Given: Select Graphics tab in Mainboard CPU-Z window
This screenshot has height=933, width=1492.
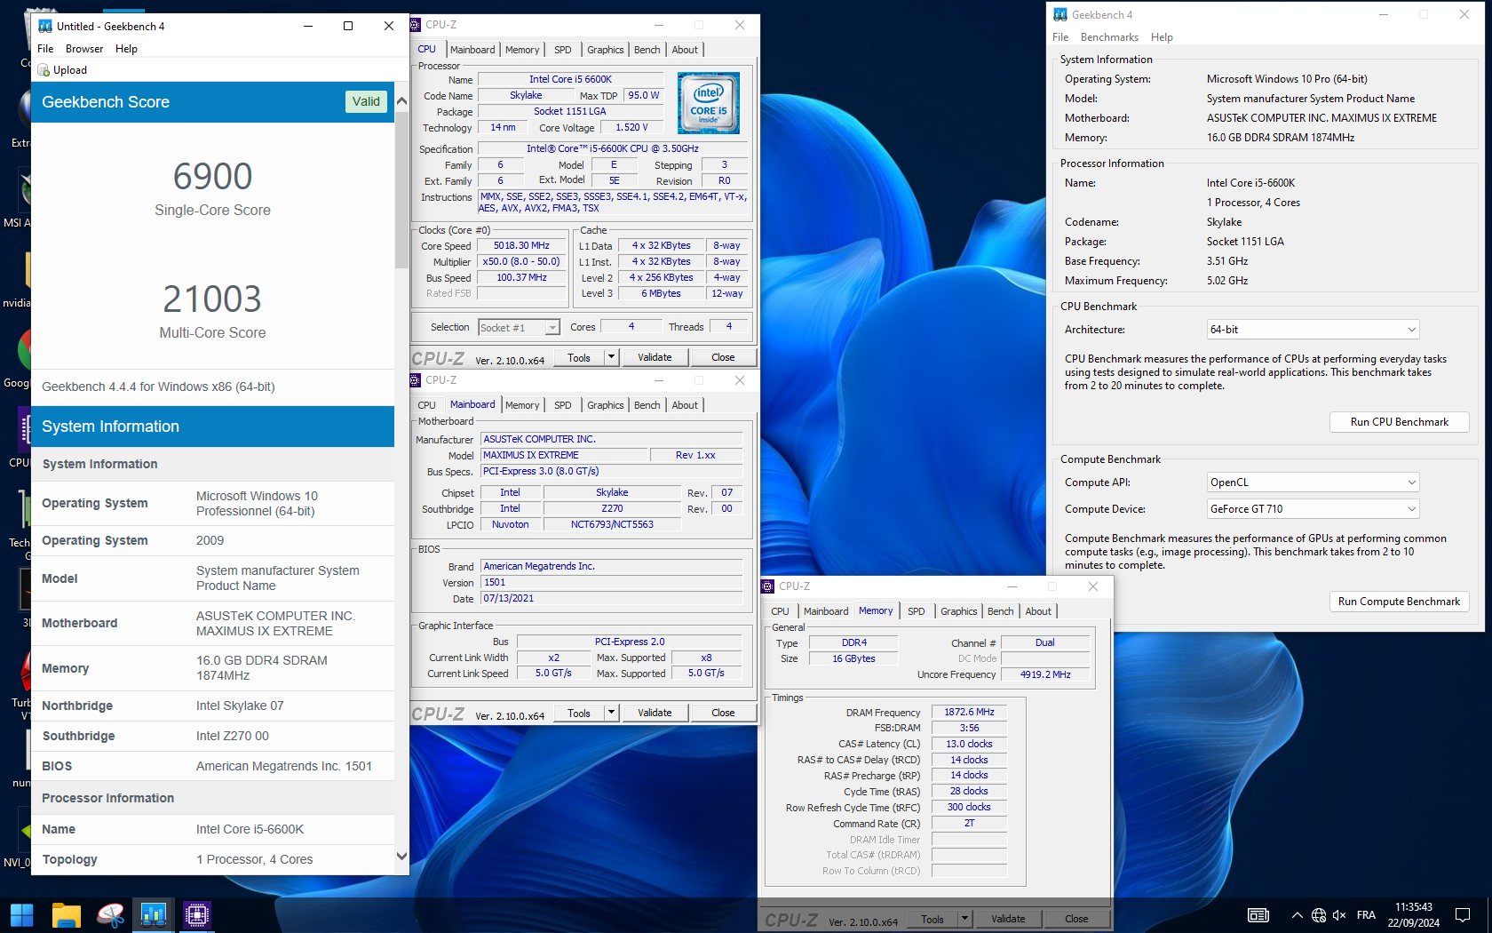Looking at the screenshot, I should click(x=605, y=405).
